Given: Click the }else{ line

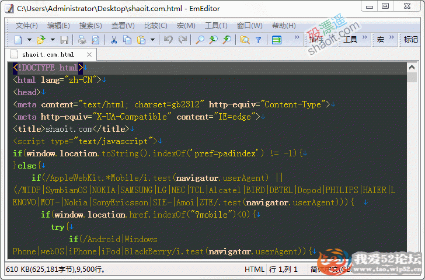Looking at the screenshot, I should pos(29,166).
